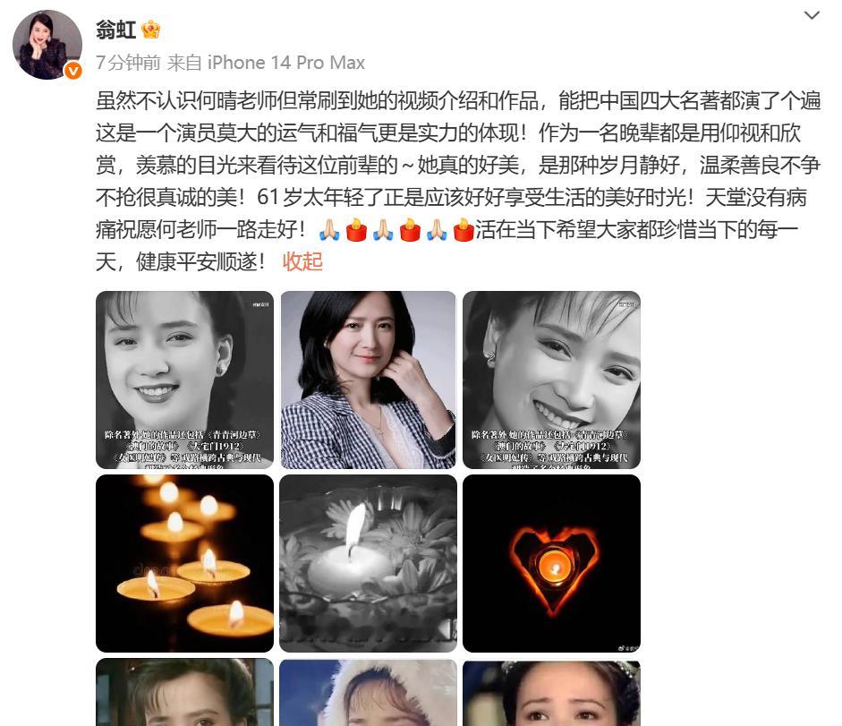
Task: Collapse the post with 收起 link
Action: click(302, 261)
